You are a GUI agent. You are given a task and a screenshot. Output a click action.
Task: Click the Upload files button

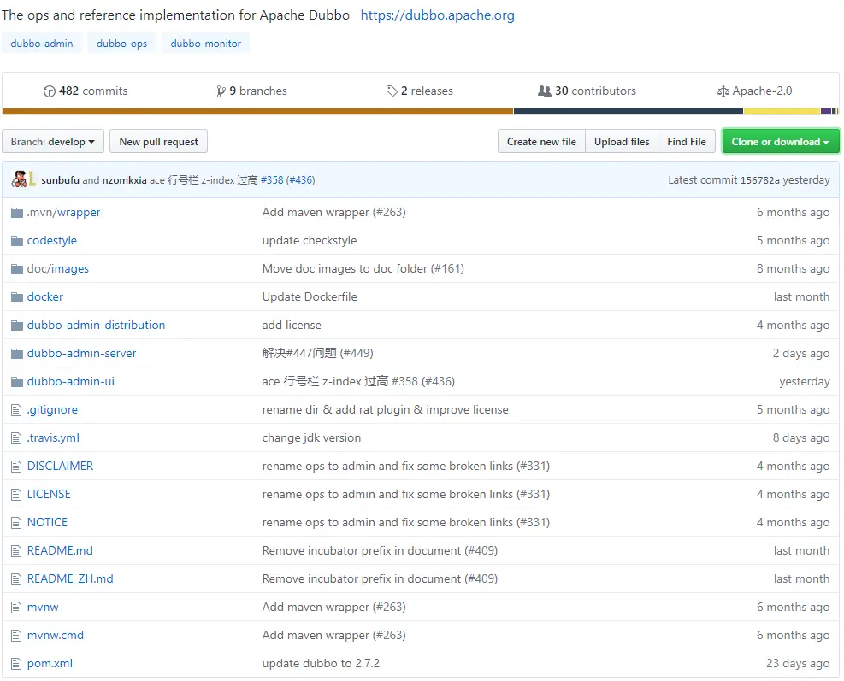tap(622, 142)
